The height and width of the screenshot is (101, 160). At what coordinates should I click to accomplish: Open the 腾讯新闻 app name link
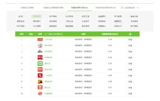click(48, 45)
